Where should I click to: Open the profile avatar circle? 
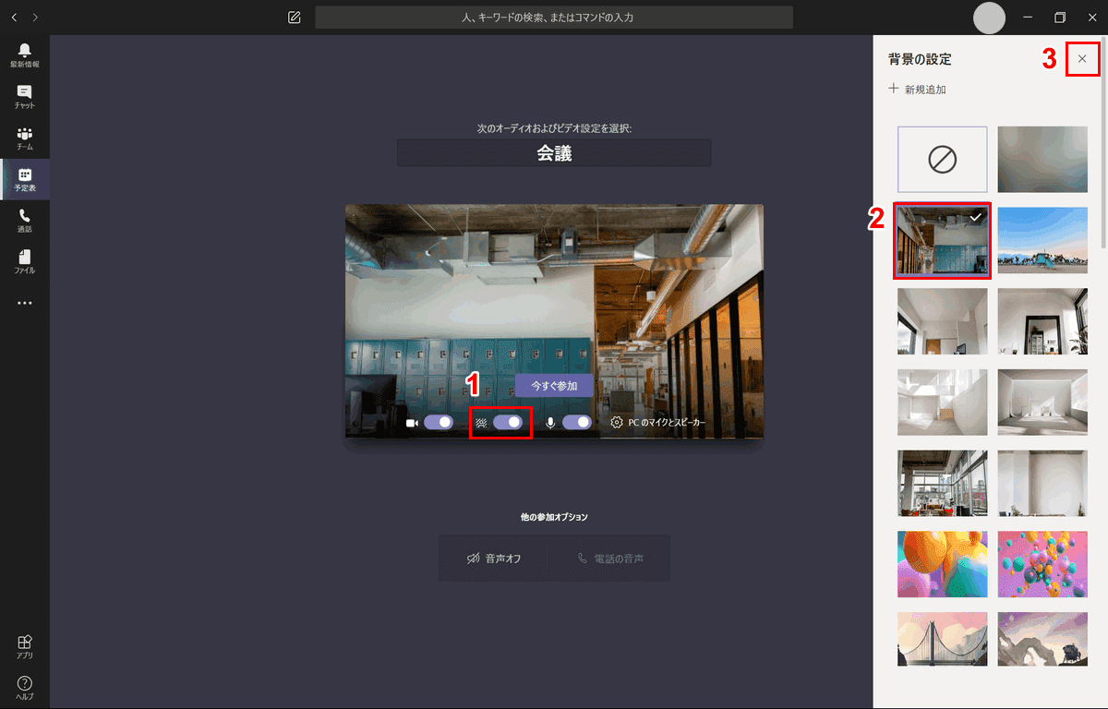coord(990,18)
